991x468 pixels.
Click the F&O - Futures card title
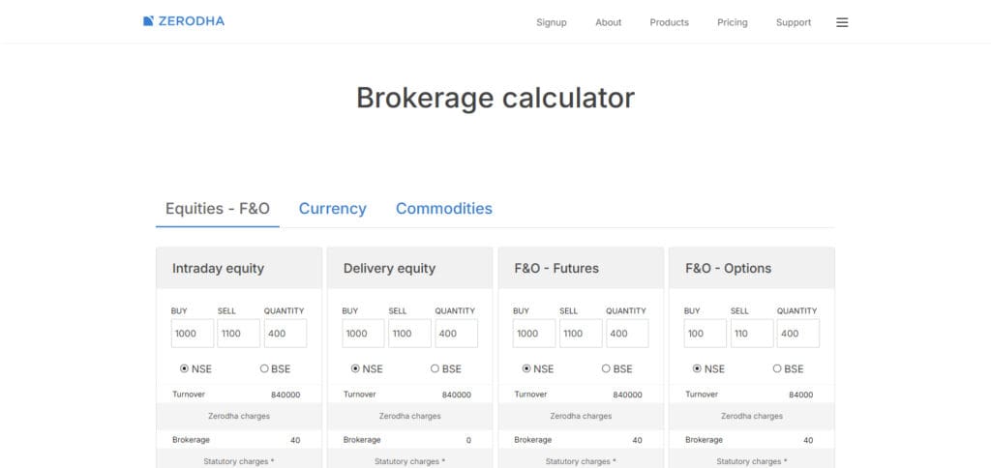(x=556, y=269)
